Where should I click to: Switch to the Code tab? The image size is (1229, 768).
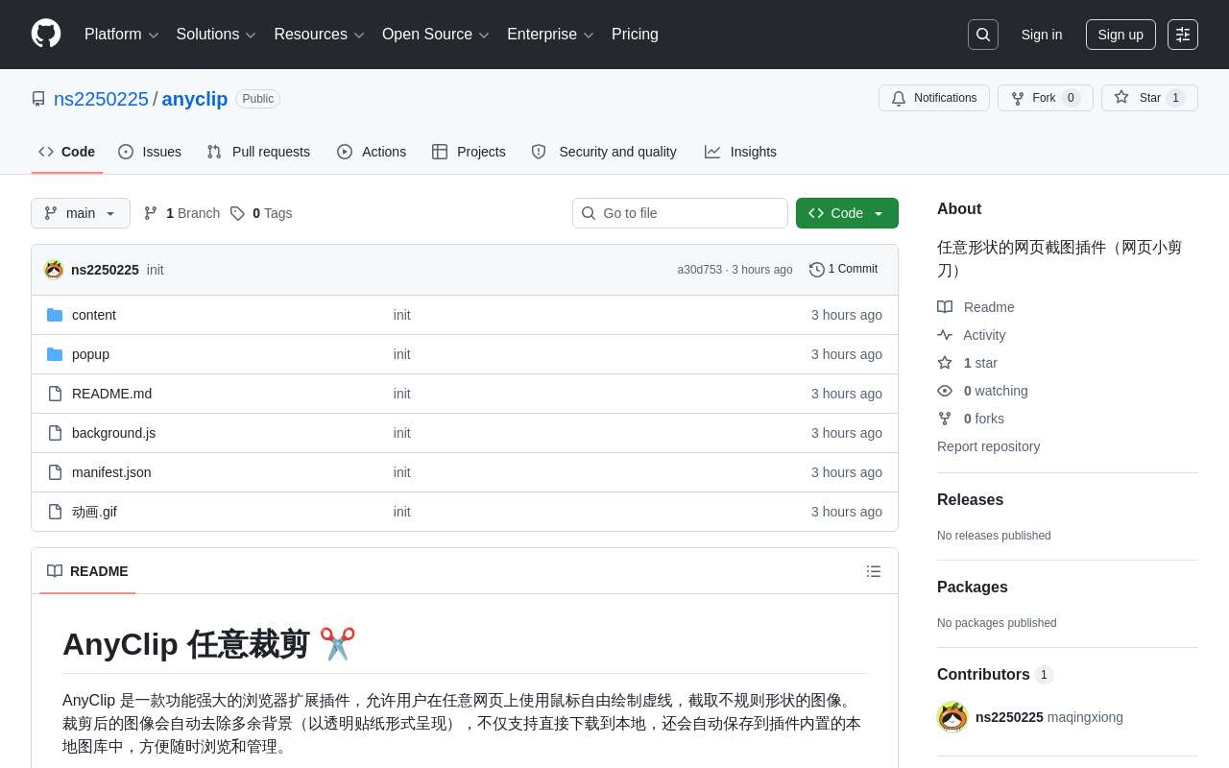(x=67, y=152)
